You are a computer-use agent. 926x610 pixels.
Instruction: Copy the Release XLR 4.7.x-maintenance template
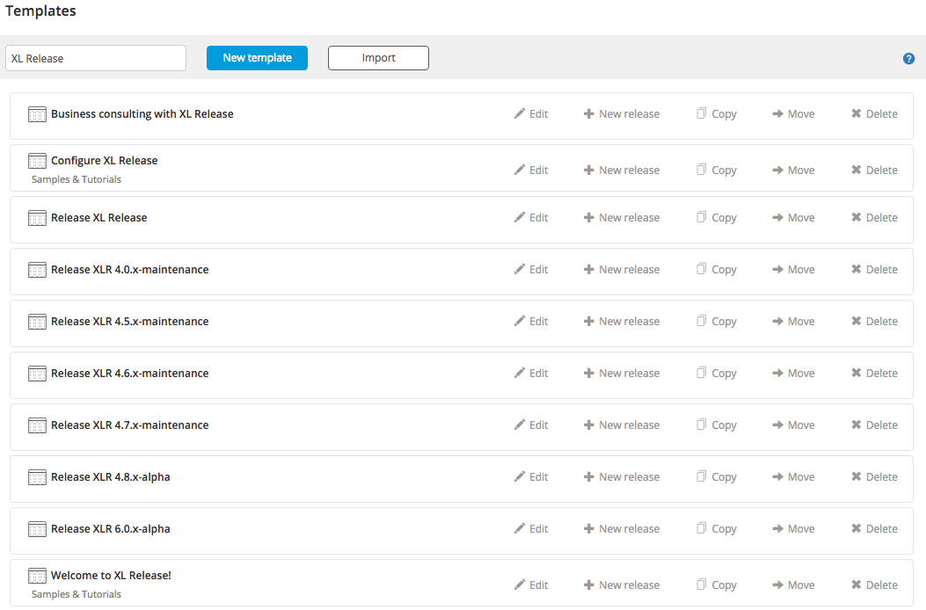[x=717, y=425]
